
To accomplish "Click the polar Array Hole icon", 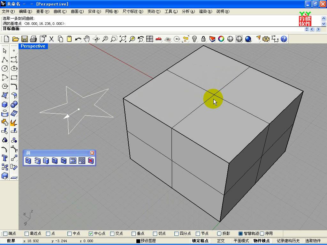I will (73, 161).
